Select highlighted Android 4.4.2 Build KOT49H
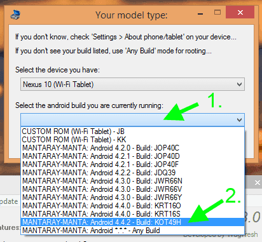 [133, 222]
